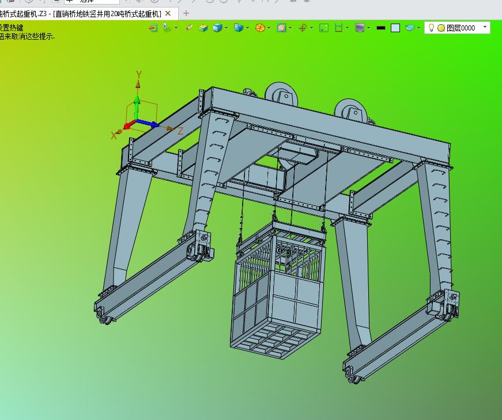Click the black line color swatch
Viewport: 502px width, 420px height.
pyautogui.click(x=380, y=28)
